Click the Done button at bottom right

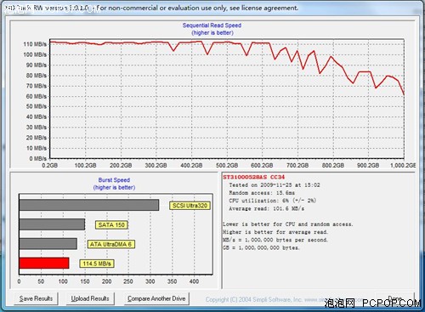(394, 298)
